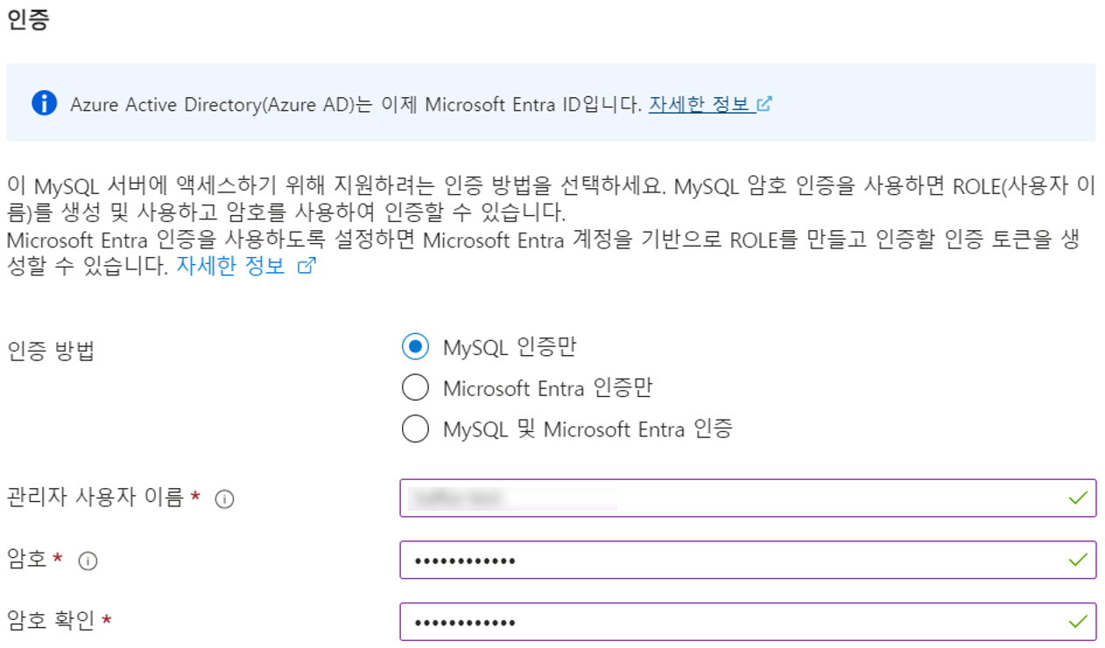Click the external-link icon in the Entra ID banner
Viewport: 1105px width, 648px height.
coord(764,104)
